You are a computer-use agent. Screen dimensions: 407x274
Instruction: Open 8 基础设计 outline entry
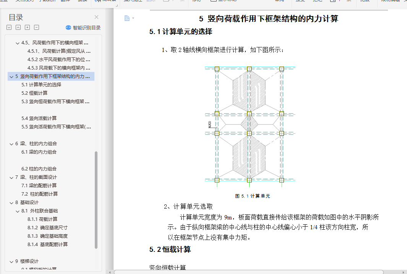coord(27,203)
